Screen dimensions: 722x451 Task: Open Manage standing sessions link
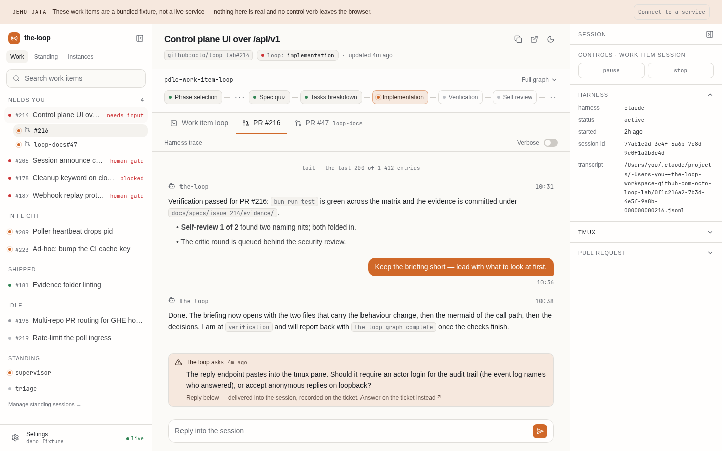(44, 404)
